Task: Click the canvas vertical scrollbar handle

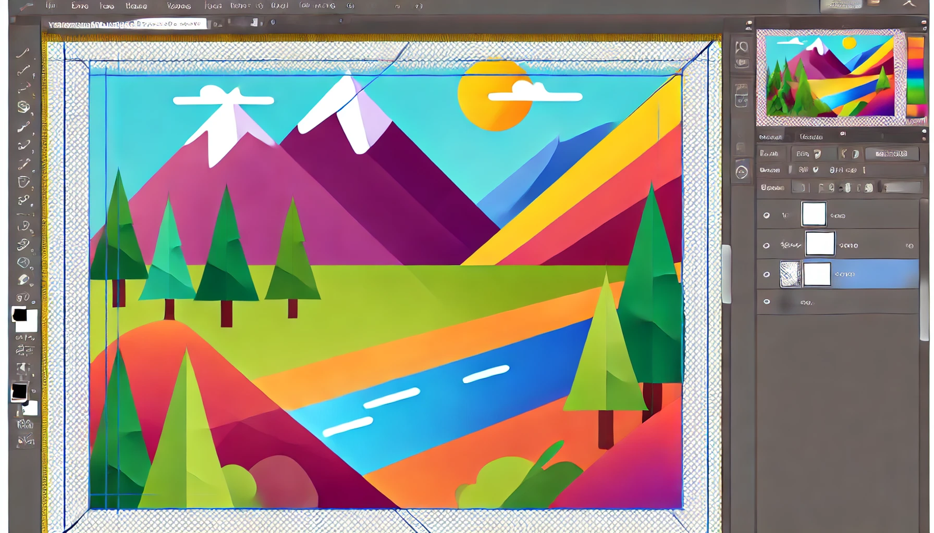Action: (726, 274)
